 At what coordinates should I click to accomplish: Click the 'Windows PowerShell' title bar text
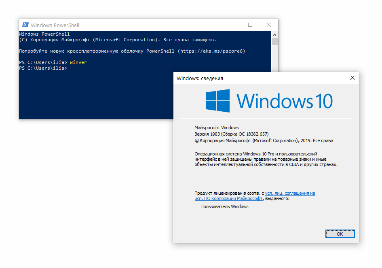pos(55,25)
